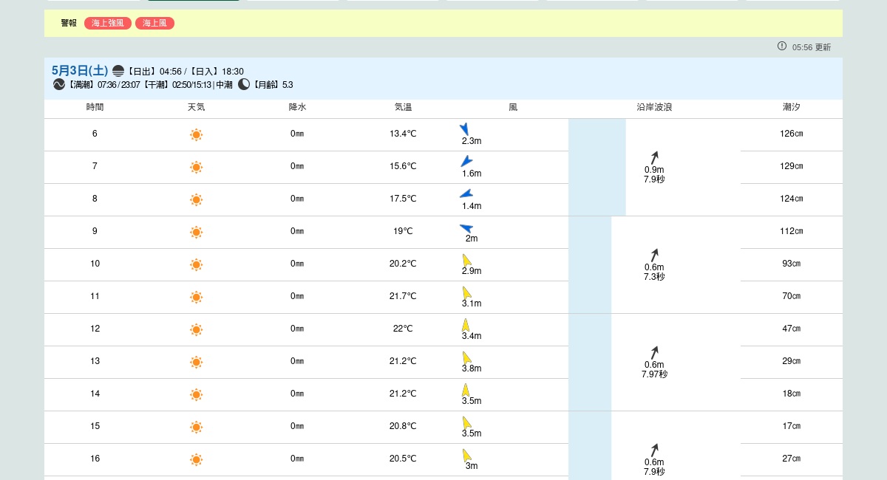The image size is (887, 480).
Task: Select the 沿岸波浪 column header
Action: [x=654, y=108]
